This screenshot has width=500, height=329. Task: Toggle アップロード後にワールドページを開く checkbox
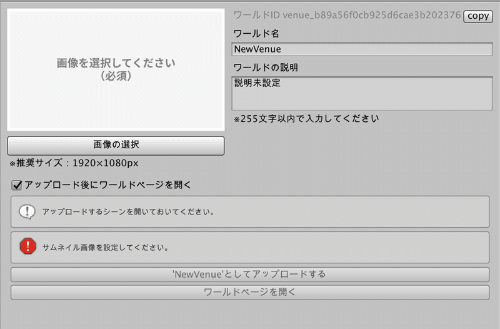17,185
